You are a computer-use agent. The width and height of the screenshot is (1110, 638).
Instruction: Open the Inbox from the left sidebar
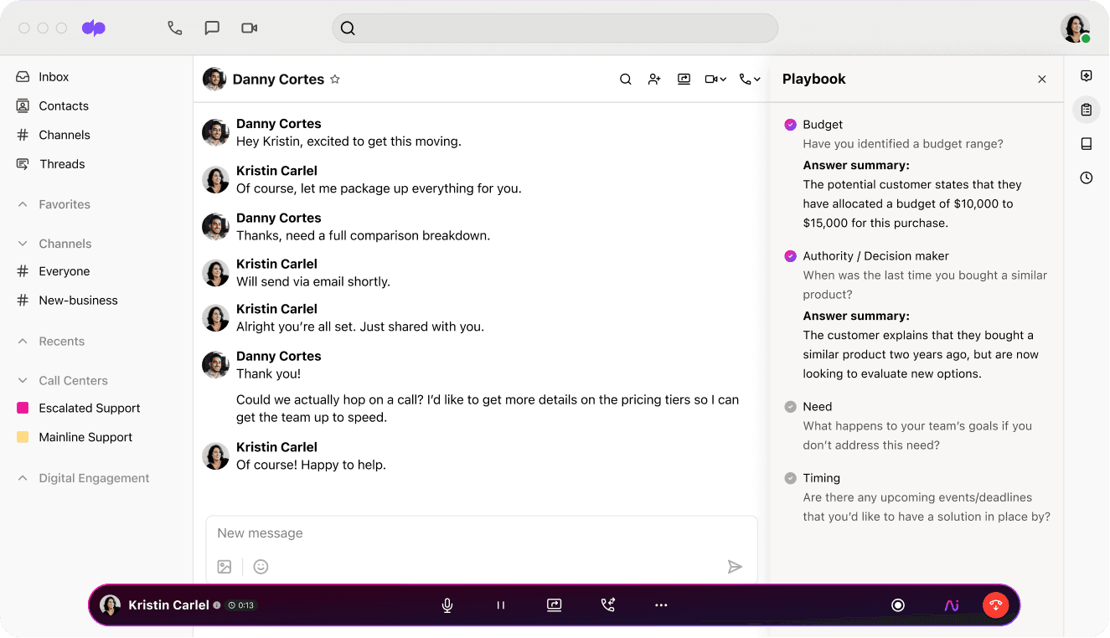click(53, 76)
